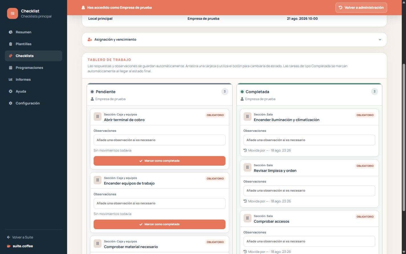Open the Resumen menu item
This screenshot has height=254, width=406.
34,32
